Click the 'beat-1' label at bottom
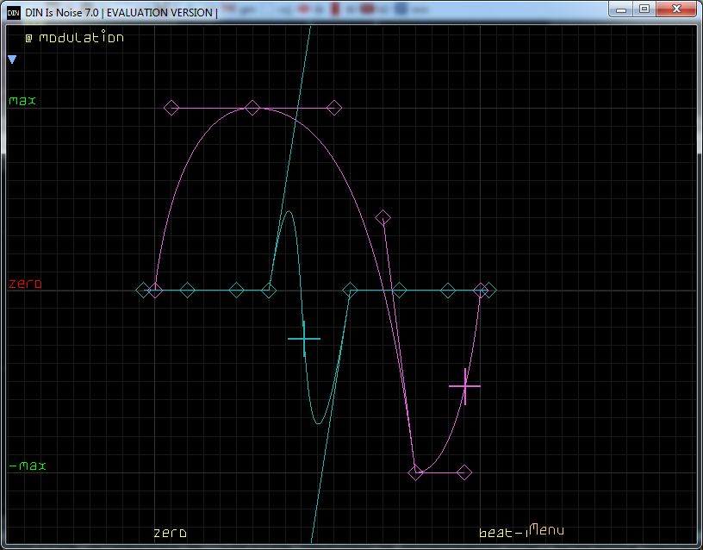 click(502, 534)
